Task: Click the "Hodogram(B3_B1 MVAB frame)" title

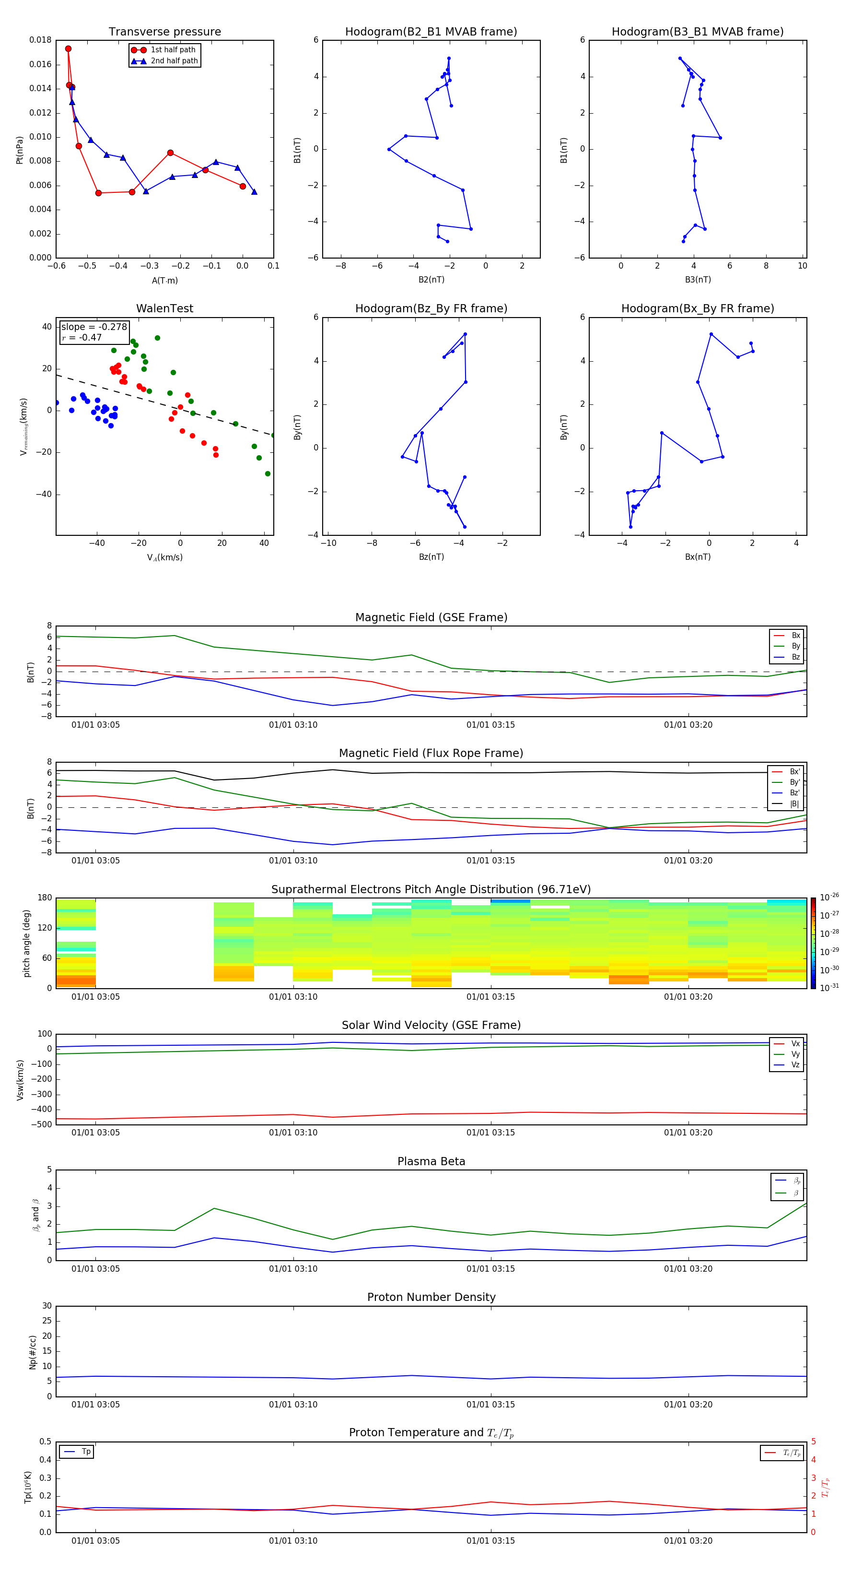Action: click(698, 32)
